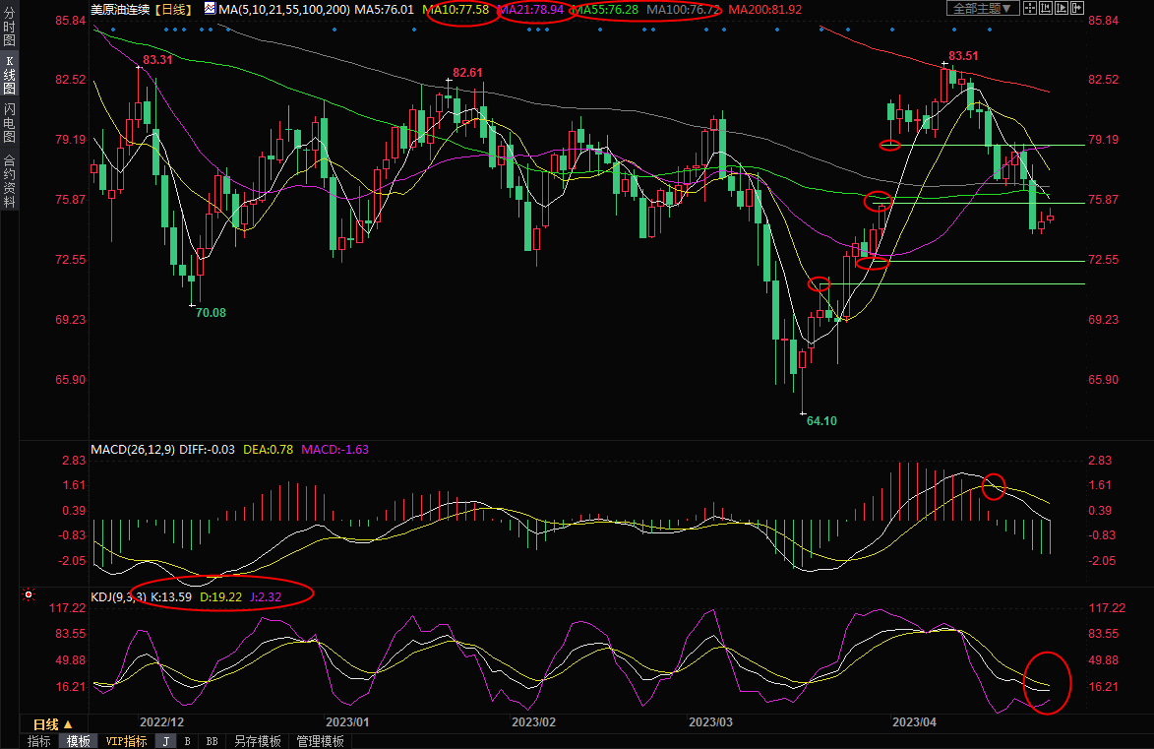Select the 模板 tab at bottom
Viewport: 1154px width, 749px height.
pos(78,741)
